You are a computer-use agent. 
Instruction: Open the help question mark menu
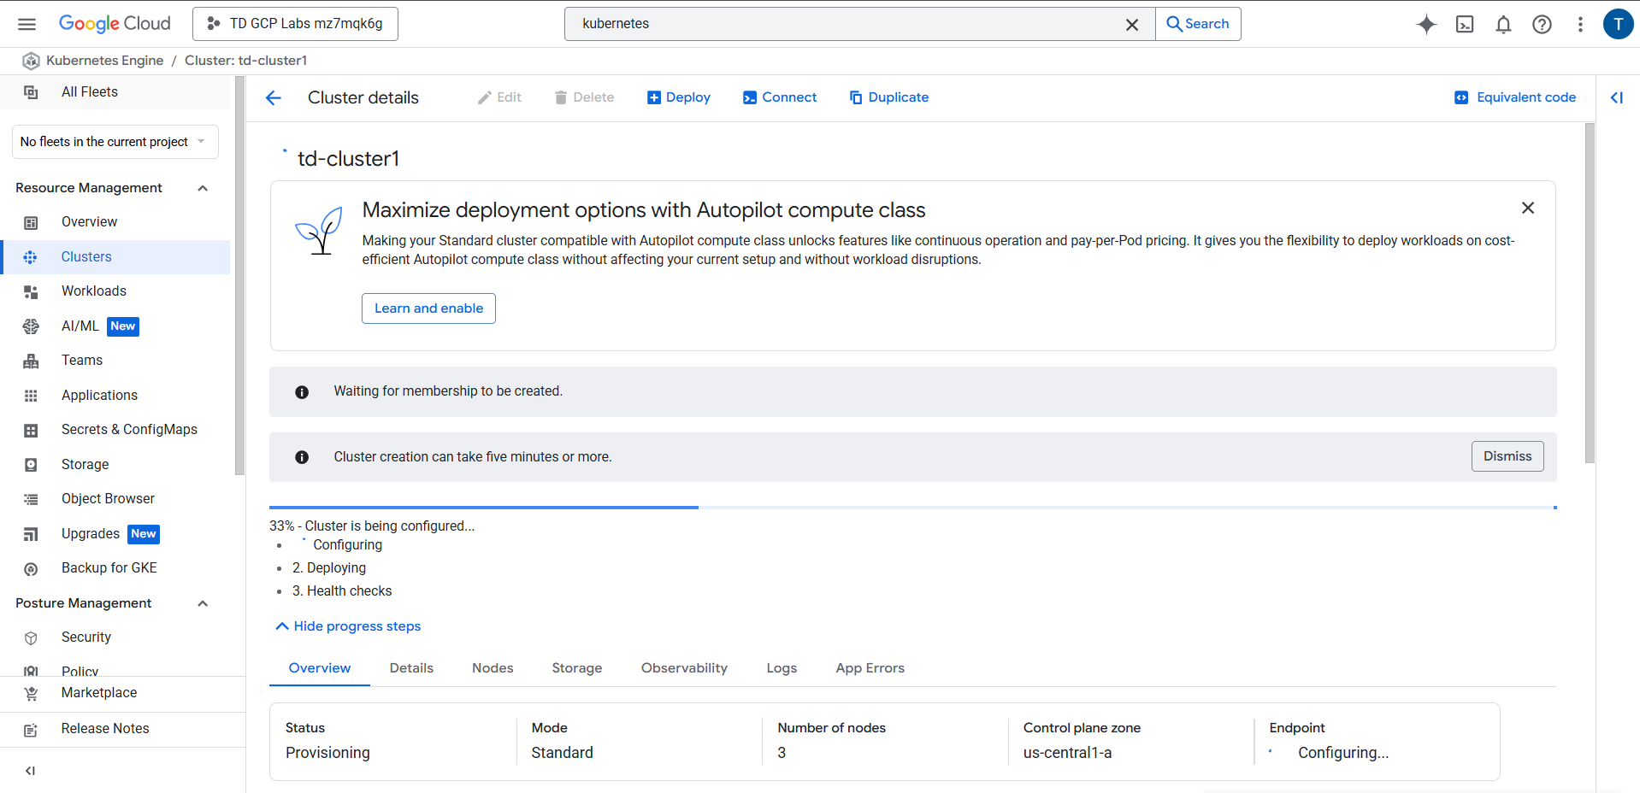click(x=1542, y=24)
